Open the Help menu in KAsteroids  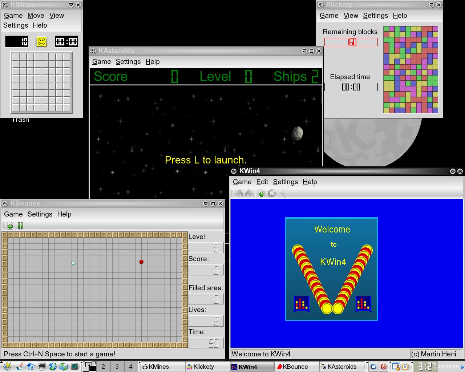[153, 62]
